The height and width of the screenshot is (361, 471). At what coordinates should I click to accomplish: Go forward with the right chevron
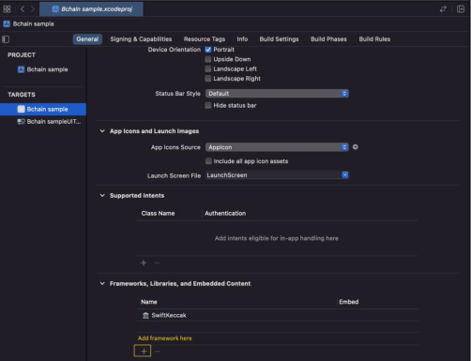click(33, 9)
